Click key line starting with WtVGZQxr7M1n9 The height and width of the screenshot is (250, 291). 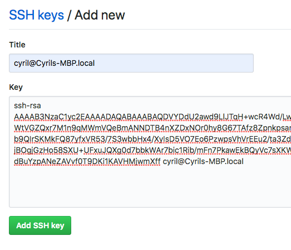click(152, 128)
